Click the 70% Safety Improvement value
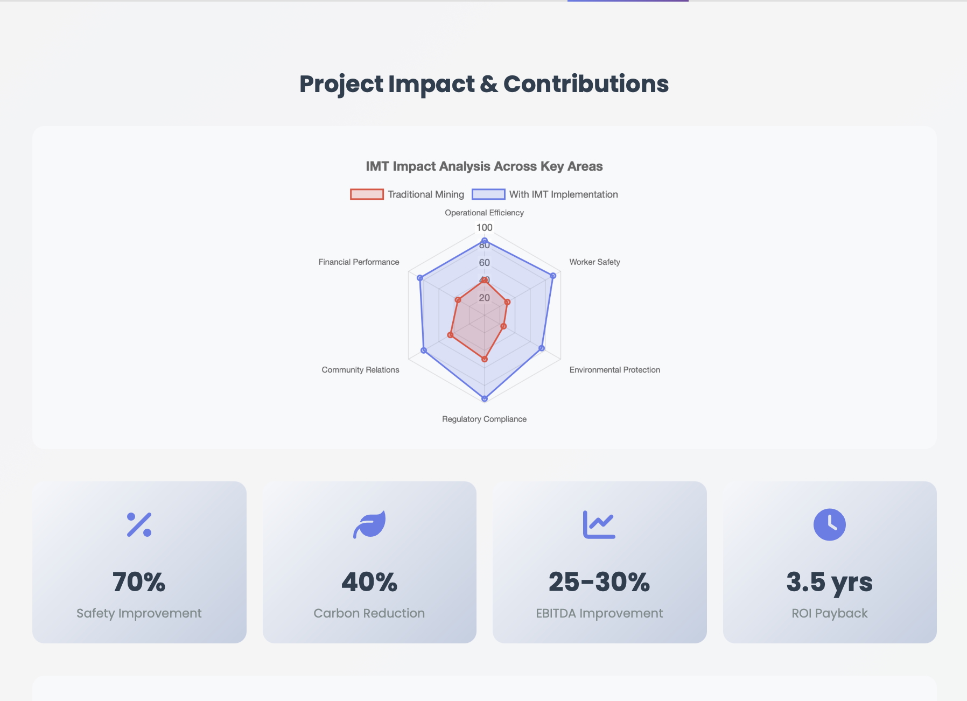The image size is (967, 701). pos(139,582)
